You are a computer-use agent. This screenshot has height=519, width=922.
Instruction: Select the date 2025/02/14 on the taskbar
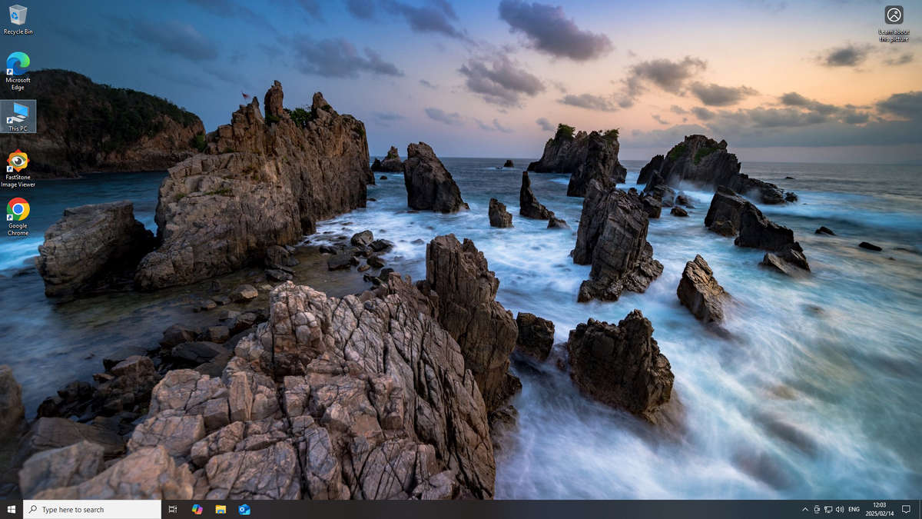coord(878,514)
